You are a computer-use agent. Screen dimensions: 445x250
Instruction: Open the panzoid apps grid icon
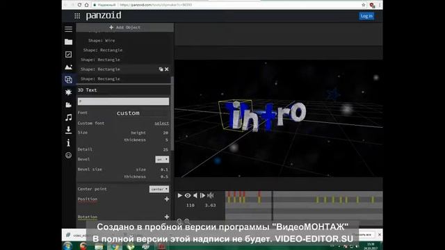click(77, 16)
